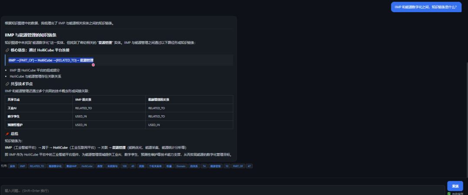Image resolution: width=468 pixels, height=195 pixels.
Task: Select the 100 citation tag
Action: point(124,166)
